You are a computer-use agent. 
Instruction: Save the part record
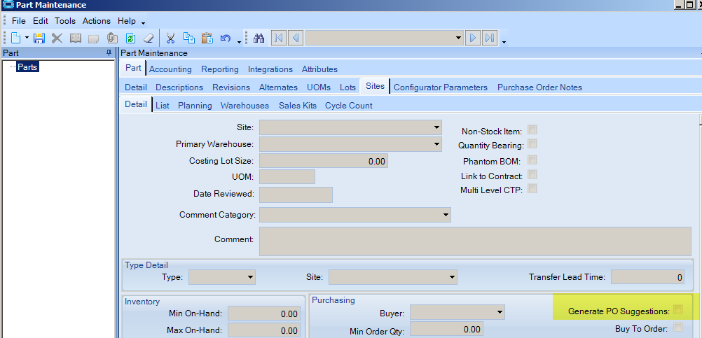39,38
